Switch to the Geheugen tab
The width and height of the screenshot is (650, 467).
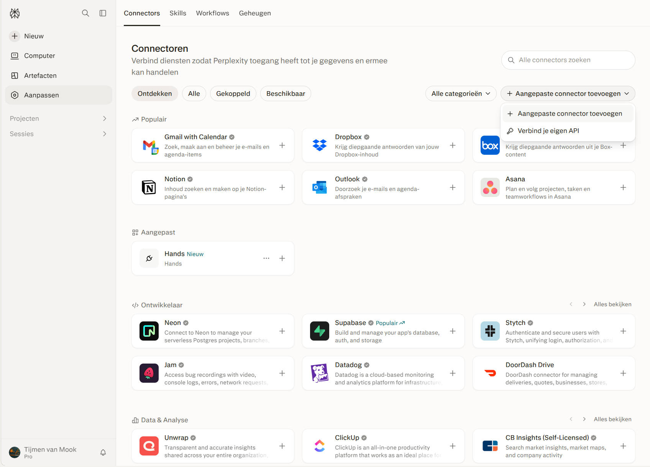point(255,13)
